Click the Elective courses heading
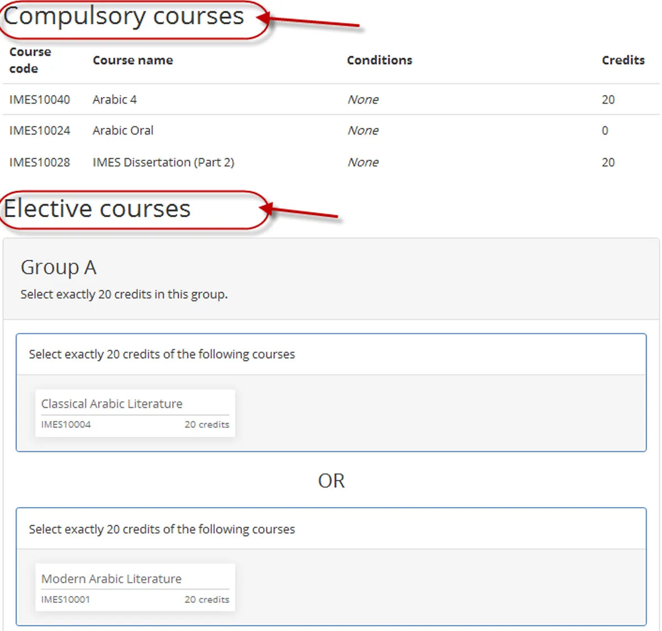Screen dimensions: 662x631 pos(97,209)
